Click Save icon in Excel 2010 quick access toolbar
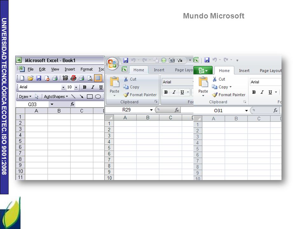The image size is (305, 229). (207, 60)
